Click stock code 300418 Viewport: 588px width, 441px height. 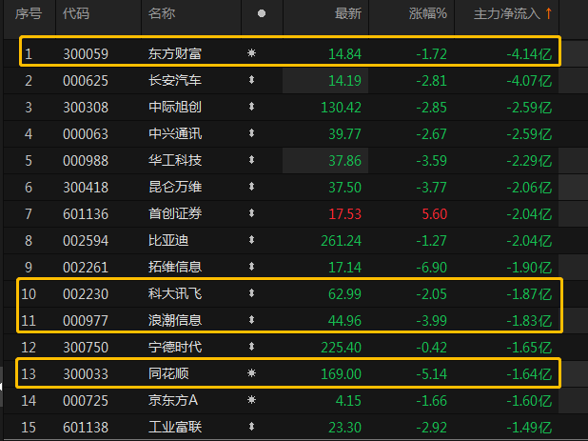tap(86, 188)
